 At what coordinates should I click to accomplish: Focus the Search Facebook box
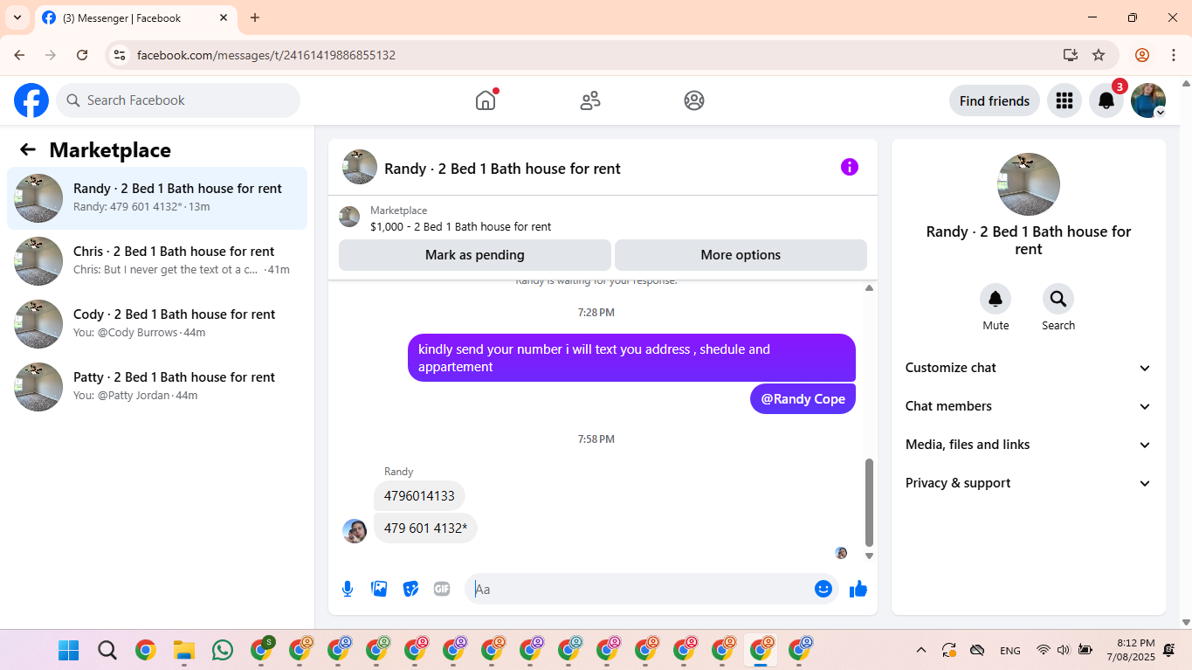coord(178,100)
